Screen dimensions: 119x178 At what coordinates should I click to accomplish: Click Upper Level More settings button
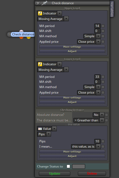(x=72, y=47)
